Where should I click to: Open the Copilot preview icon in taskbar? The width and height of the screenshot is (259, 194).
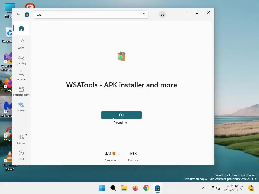(x=251, y=188)
